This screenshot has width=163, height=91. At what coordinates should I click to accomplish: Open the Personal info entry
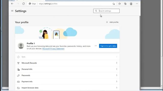(x=67, y=69)
